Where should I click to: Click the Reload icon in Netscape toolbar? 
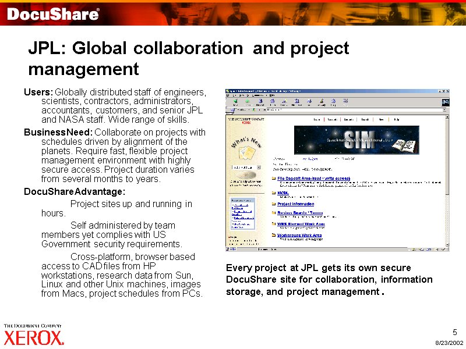point(260,101)
